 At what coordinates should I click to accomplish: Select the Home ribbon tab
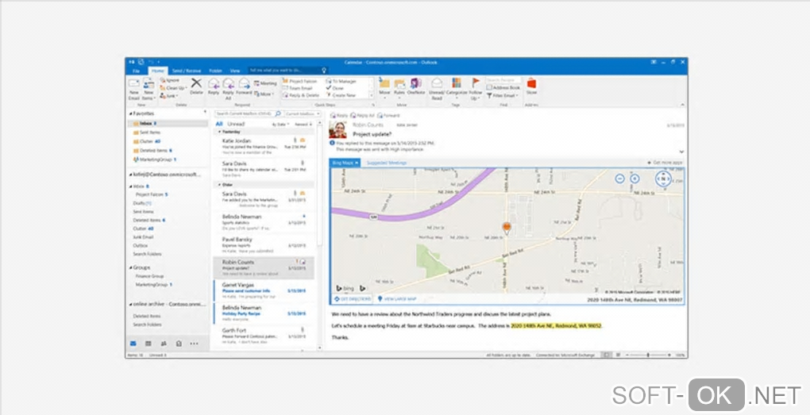click(158, 71)
